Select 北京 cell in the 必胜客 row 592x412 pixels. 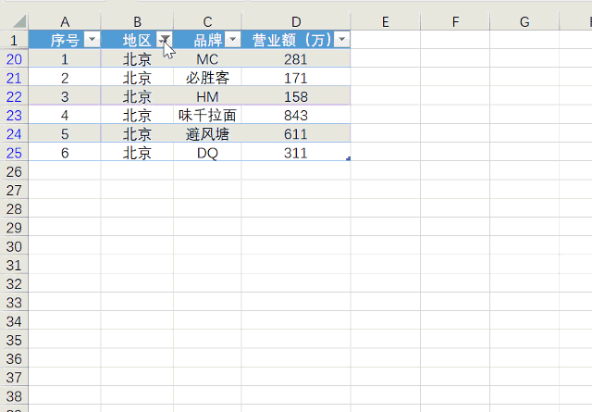[137, 78]
